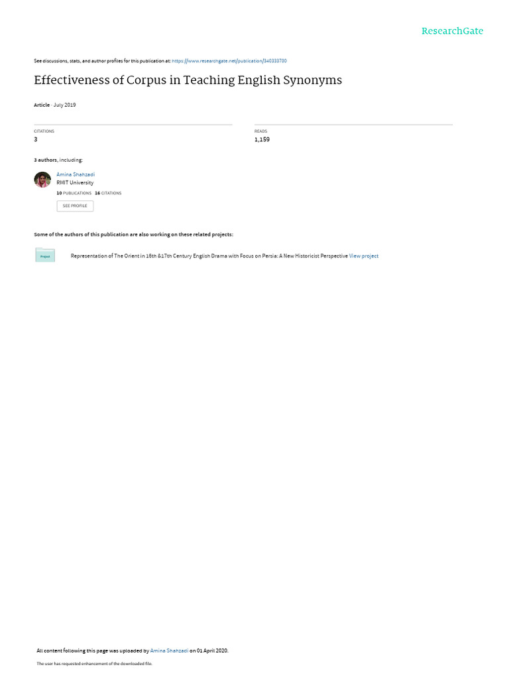The height and width of the screenshot is (679, 509).
Task: Click the SEE PROFILE button
Action: [75, 206]
